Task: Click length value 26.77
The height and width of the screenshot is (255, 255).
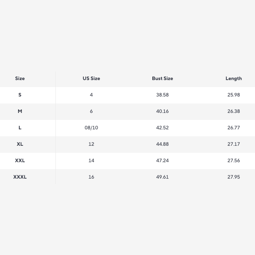Action: click(234, 128)
